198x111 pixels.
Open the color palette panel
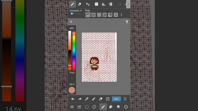111,107
